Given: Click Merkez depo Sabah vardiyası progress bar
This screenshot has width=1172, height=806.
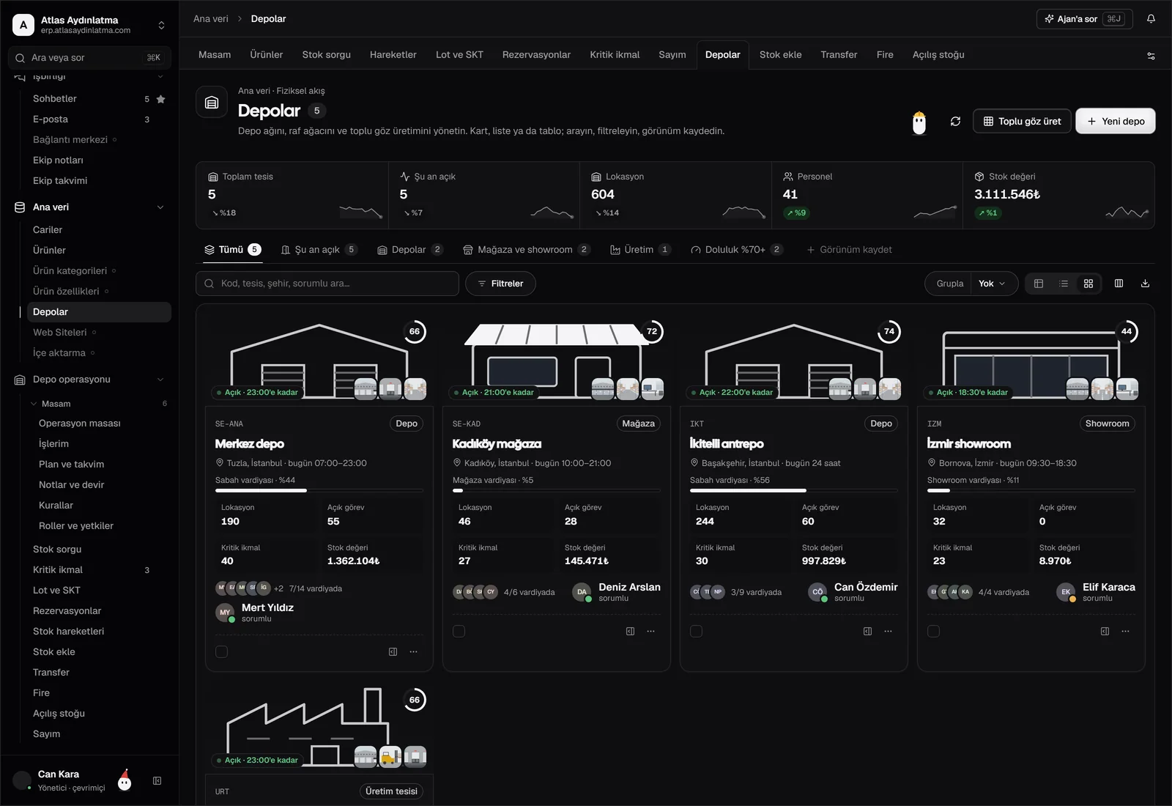Looking at the screenshot, I should 319,491.
